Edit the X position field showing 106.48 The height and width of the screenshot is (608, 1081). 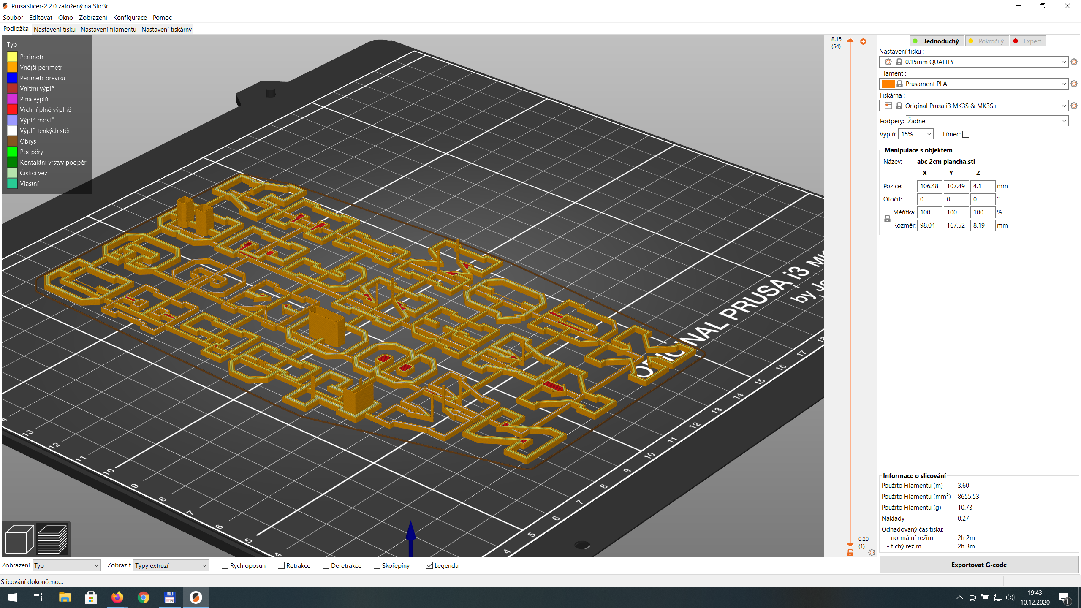929,186
